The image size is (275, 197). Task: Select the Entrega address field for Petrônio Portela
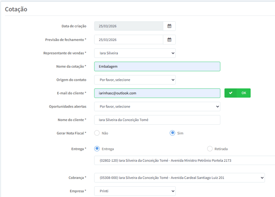click(x=184, y=160)
